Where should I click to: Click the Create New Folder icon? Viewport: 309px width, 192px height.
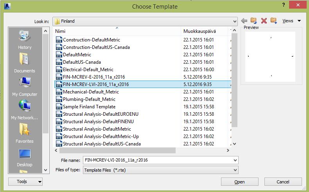point(274,20)
